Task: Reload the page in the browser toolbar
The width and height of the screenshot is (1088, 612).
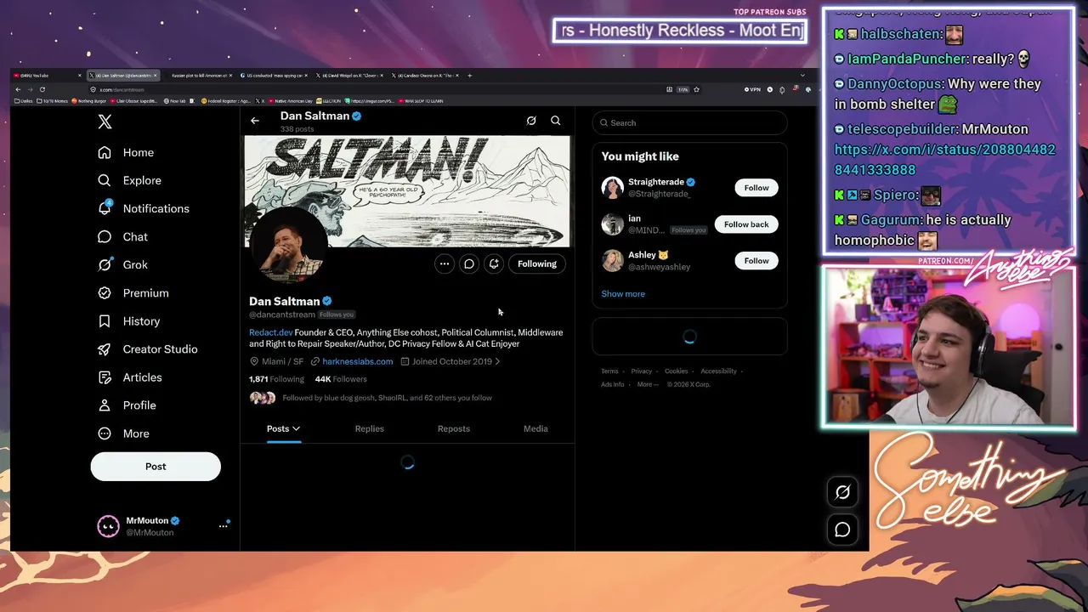Action: click(x=42, y=89)
